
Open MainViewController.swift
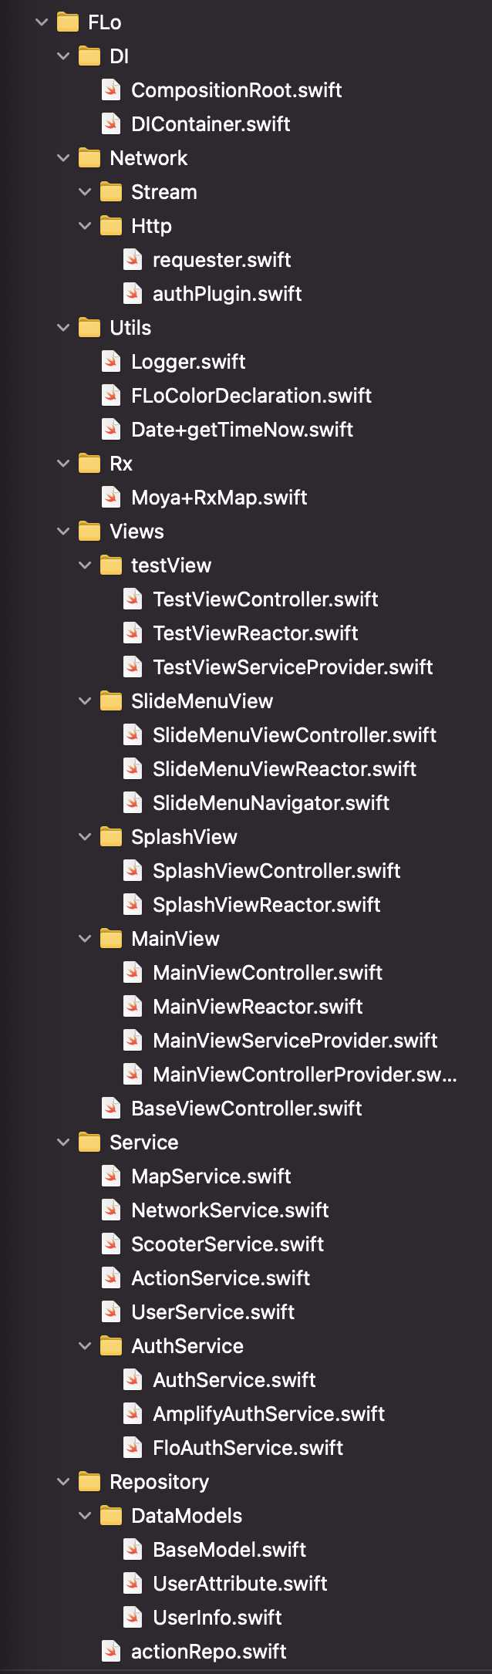(x=268, y=973)
